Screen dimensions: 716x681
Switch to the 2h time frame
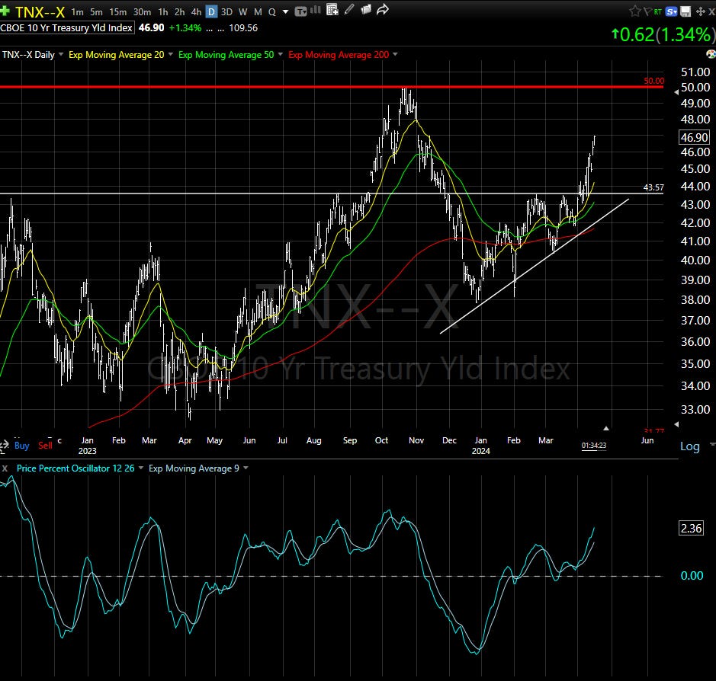[x=180, y=12]
